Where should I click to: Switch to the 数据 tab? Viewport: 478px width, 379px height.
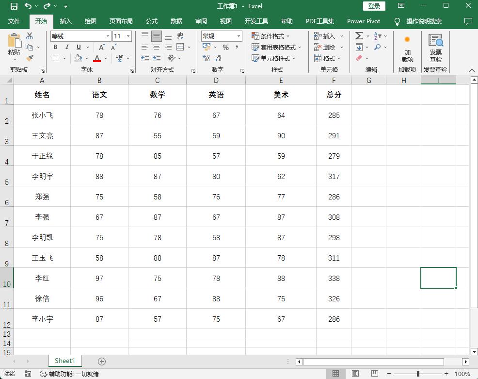[x=176, y=21]
